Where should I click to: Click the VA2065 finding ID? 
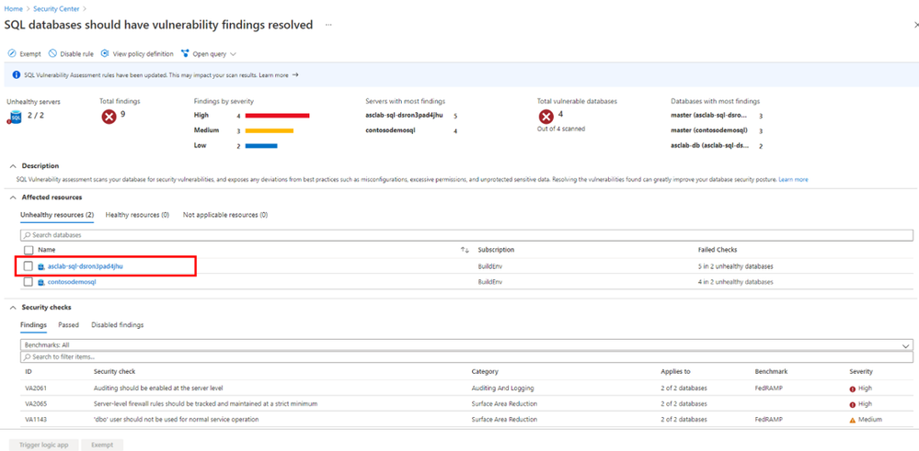click(34, 404)
